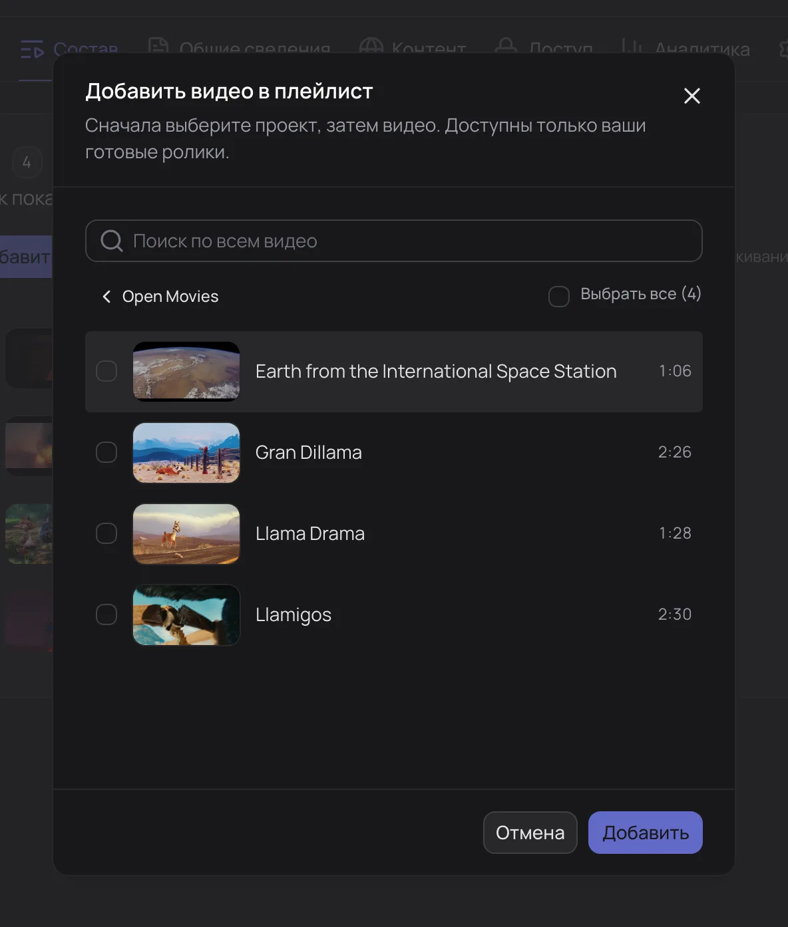Click the 'Llamigos' title text

point(294,615)
